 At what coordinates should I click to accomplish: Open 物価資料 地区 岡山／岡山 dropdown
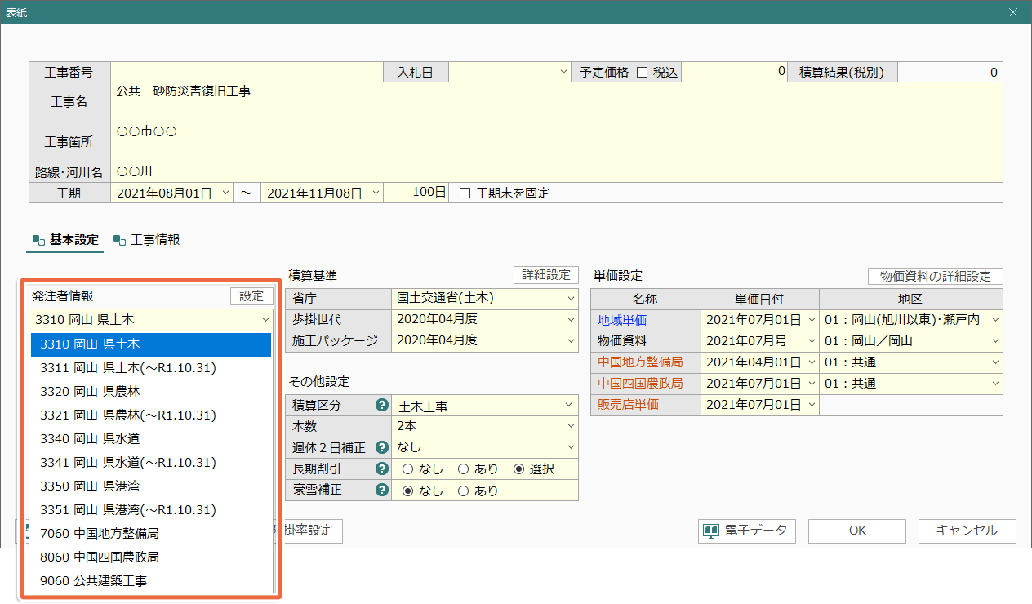tap(995, 341)
